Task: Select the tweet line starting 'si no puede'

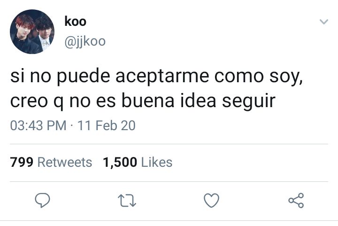Action: point(156,77)
